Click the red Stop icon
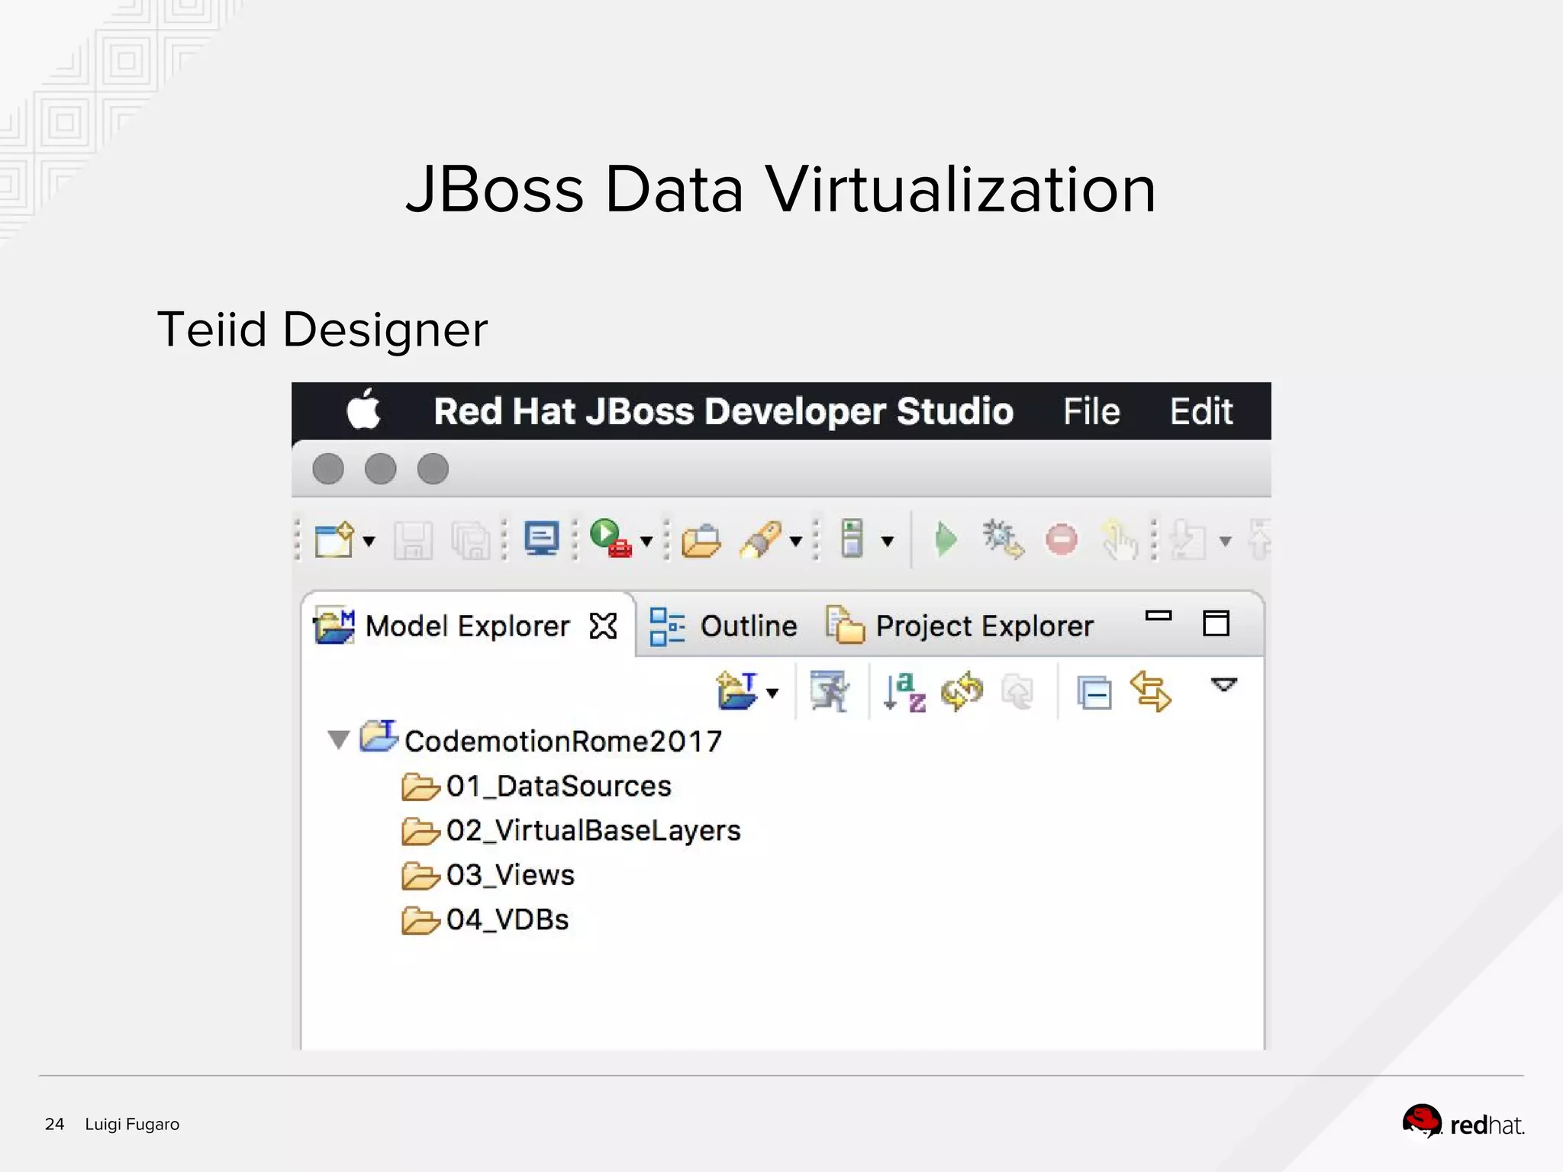The height and width of the screenshot is (1172, 1563). click(x=1061, y=539)
